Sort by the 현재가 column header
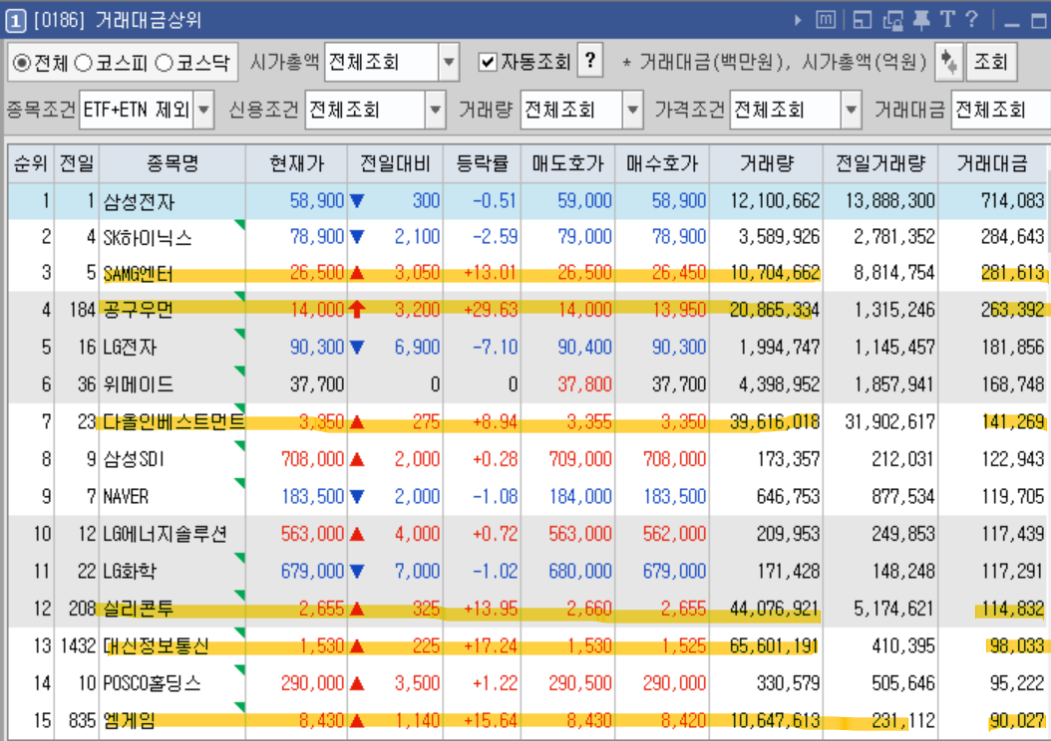Screen dimensions: 1051x741 (x=296, y=163)
